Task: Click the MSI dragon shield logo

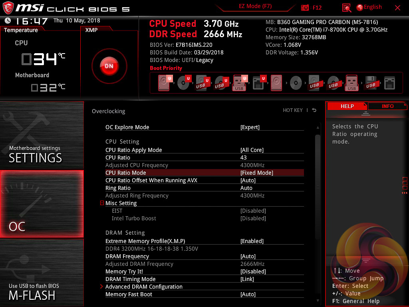Action: point(8,8)
